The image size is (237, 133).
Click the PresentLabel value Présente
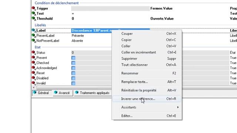pyautogui.click(x=78, y=35)
